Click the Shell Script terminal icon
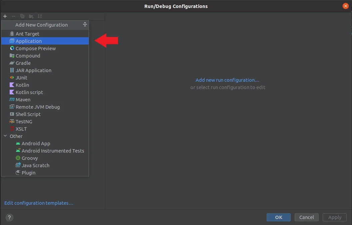The width and height of the screenshot is (352, 225). 12,114
